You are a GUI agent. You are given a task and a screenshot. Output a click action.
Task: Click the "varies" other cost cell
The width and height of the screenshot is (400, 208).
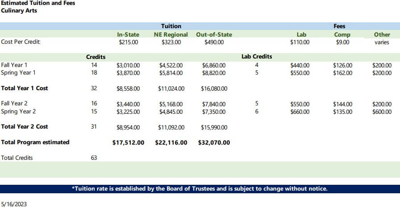coord(382,42)
